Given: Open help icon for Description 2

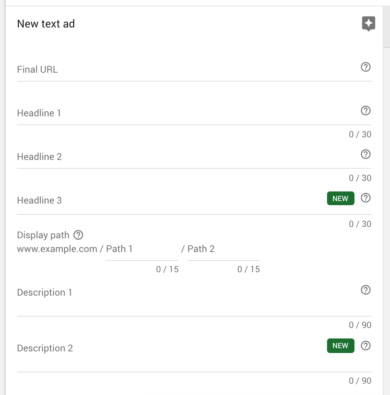Looking at the screenshot, I should (366, 346).
